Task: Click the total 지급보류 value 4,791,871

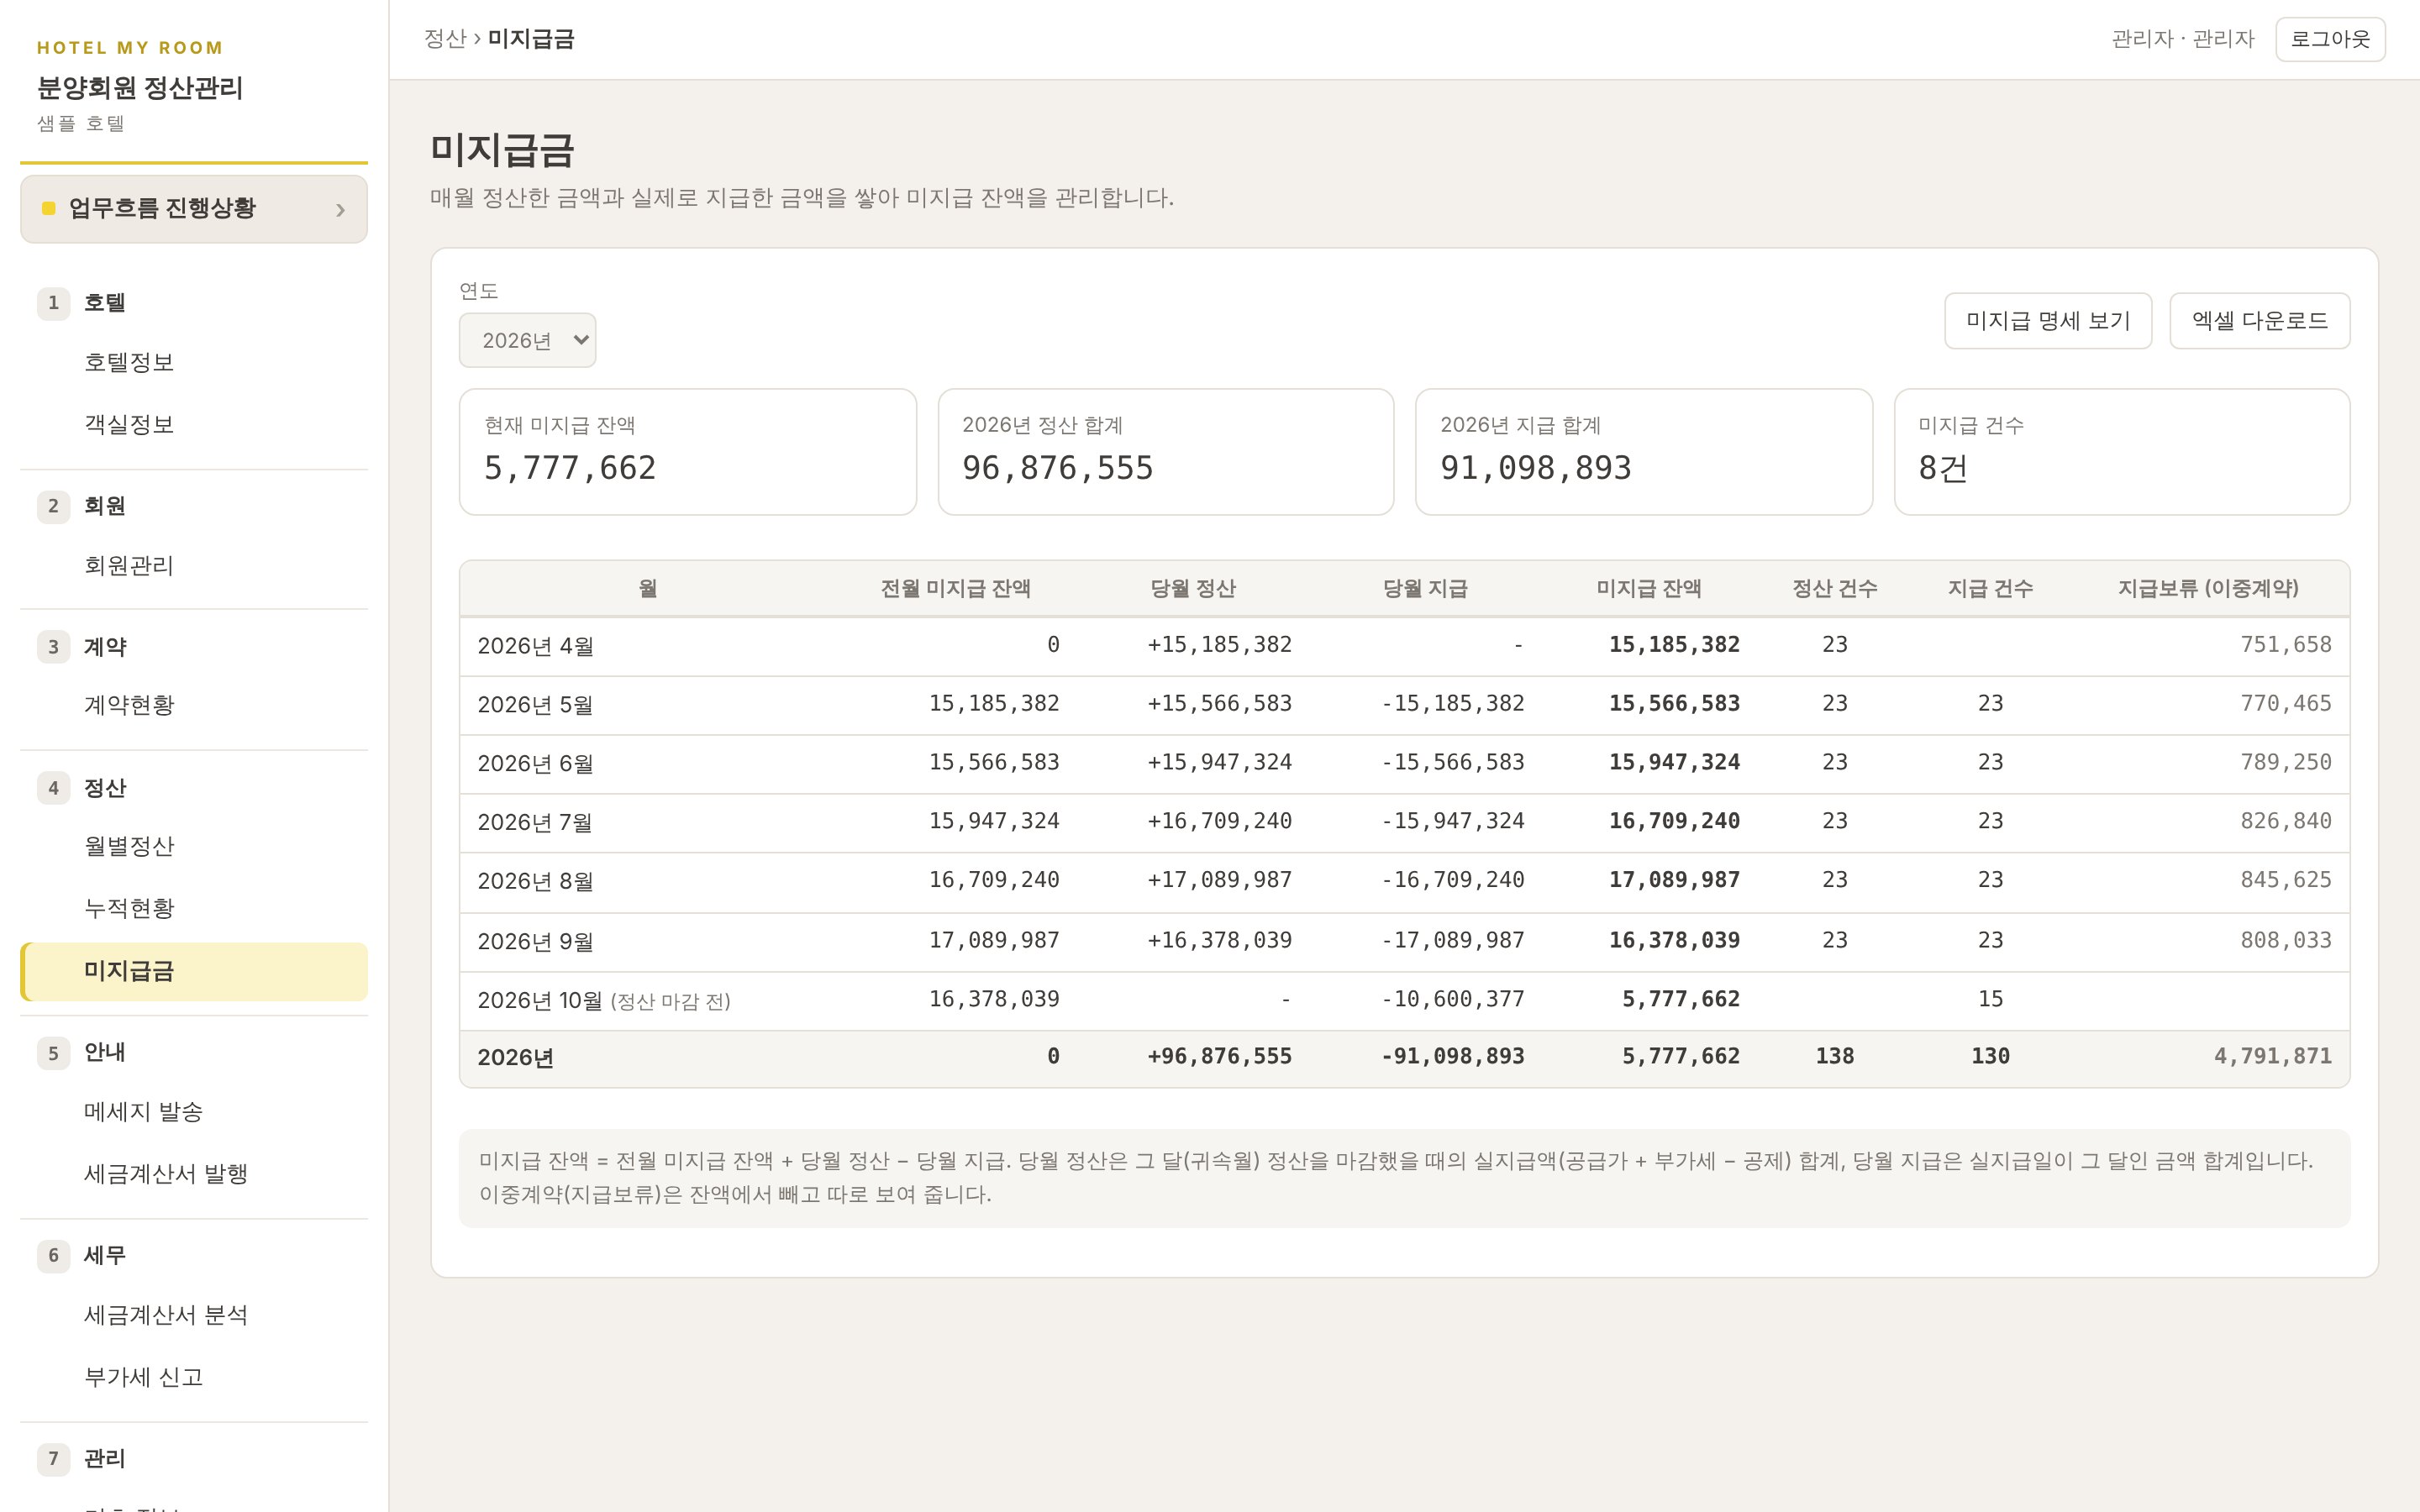Action: pyautogui.click(x=2272, y=1056)
